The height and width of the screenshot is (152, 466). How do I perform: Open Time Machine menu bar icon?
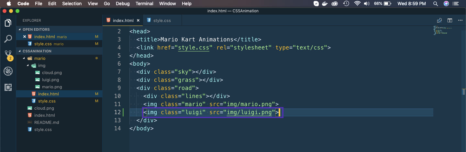click(346, 4)
